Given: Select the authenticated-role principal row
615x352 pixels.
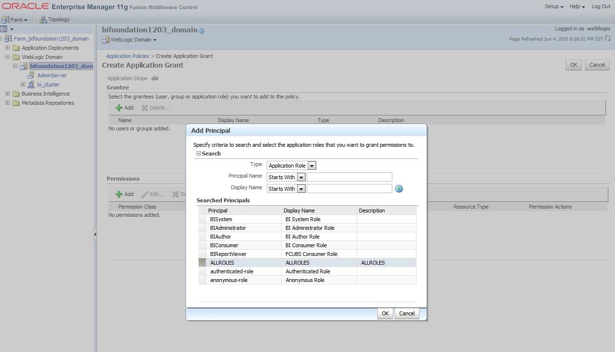Looking at the screenshot, I should (307, 271).
